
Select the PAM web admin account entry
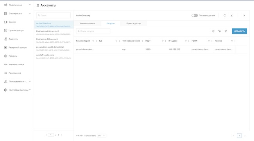(x=54, y=32)
